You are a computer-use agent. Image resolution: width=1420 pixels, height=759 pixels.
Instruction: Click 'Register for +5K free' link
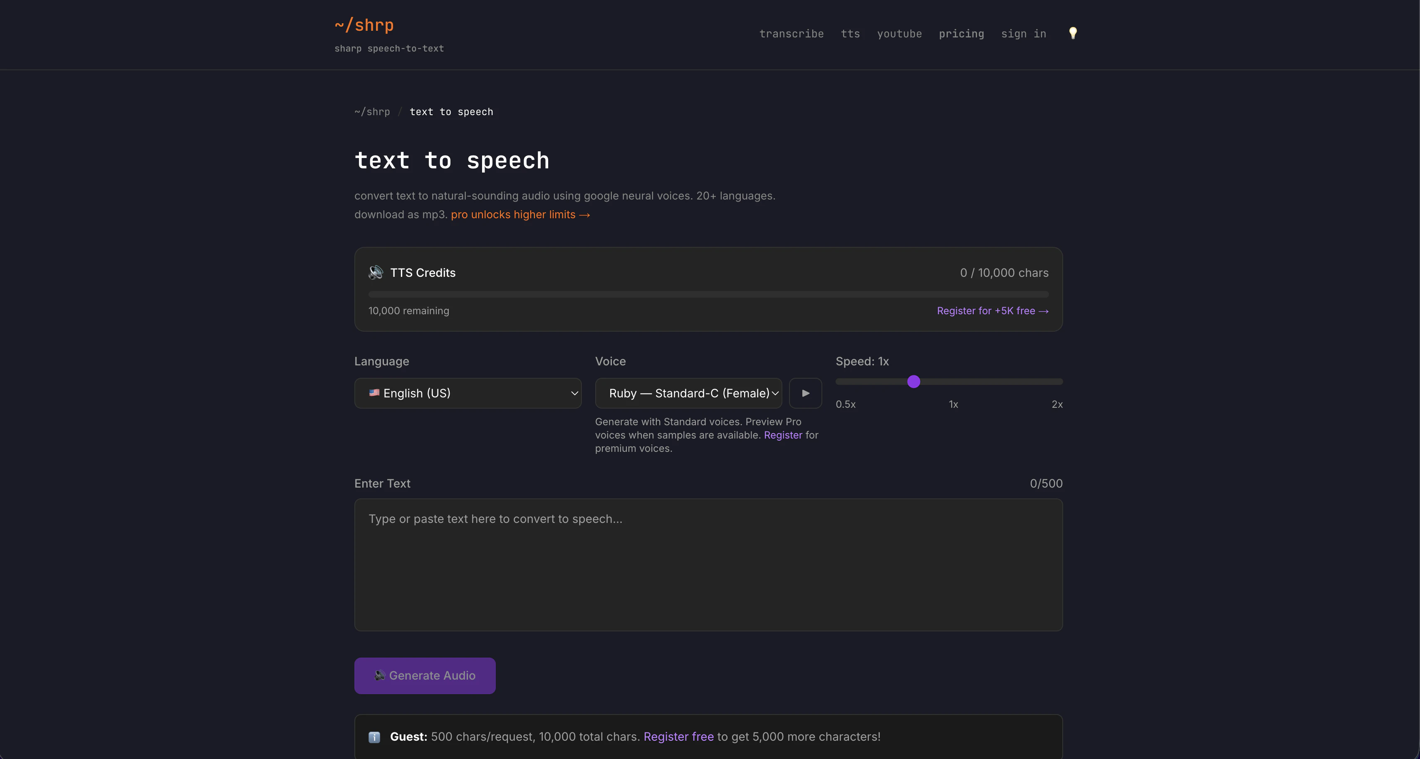992,310
